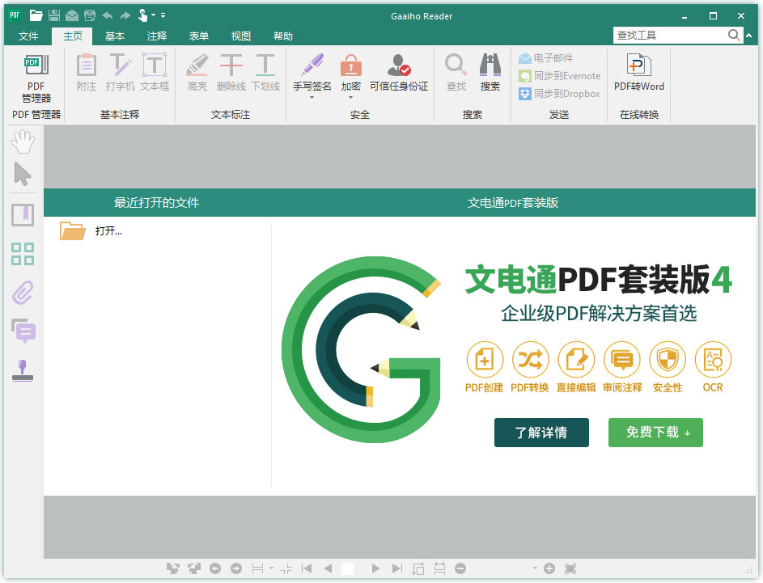Open the 文件 menu
The height and width of the screenshot is (583, 763).
pyautogui.click(x=28, y=36)
